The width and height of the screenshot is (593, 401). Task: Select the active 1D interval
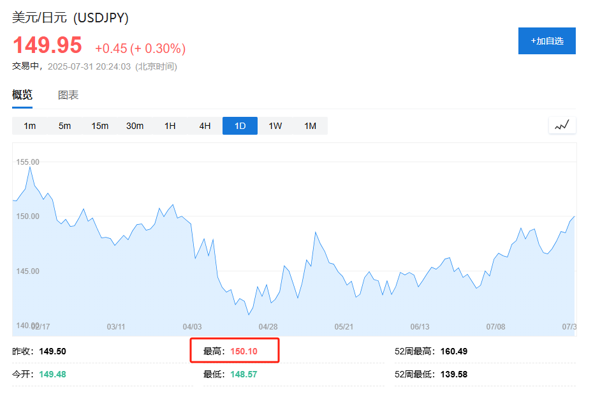click(240, 126)
